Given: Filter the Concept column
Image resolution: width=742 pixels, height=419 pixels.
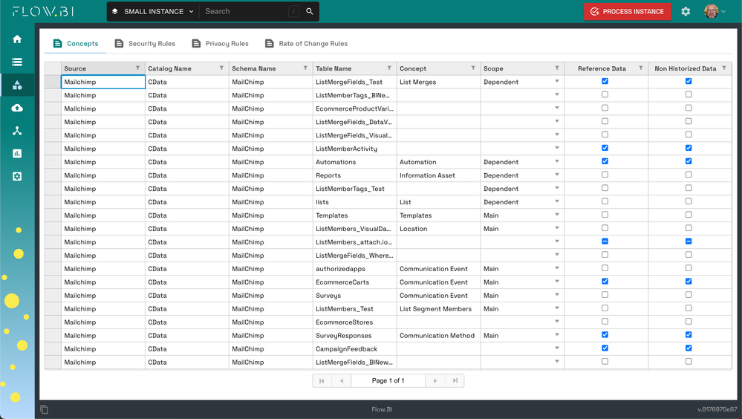Looking at the screenshot, I should click(472, 68).
